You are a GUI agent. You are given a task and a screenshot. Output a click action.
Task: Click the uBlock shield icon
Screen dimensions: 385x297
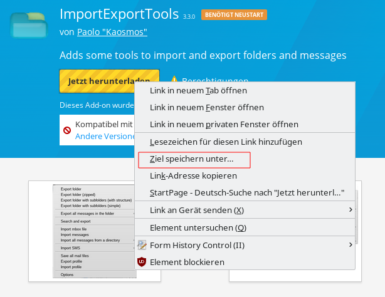(142, 262)
